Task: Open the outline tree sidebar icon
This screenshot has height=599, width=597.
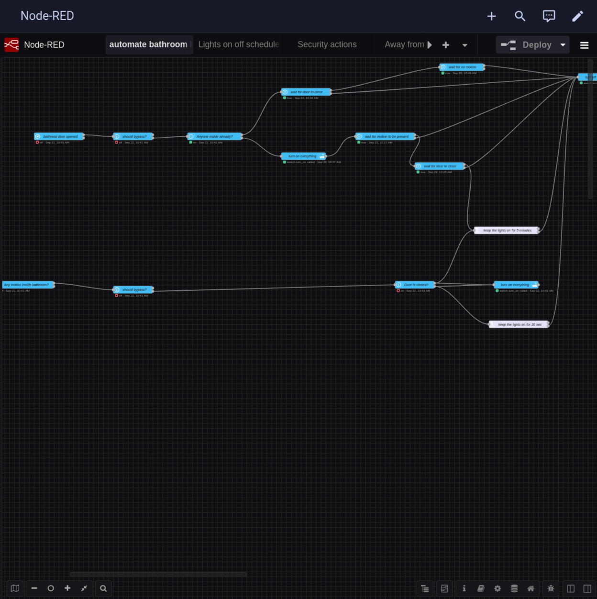Action: [425, 588]
